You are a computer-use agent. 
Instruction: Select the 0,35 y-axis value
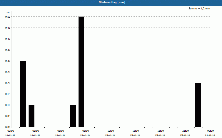[x=8, y=50]
